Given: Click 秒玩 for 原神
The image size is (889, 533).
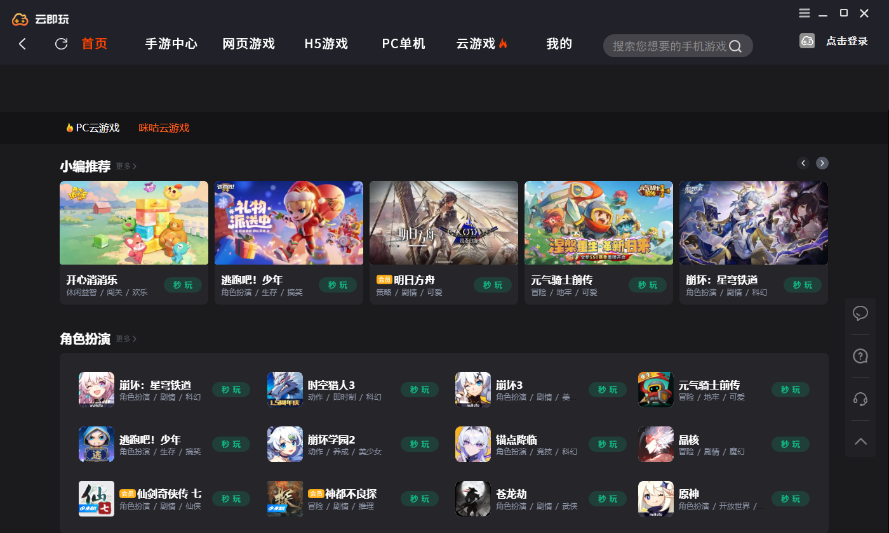Looking at the screenshot, I should (x=791, y=499).
